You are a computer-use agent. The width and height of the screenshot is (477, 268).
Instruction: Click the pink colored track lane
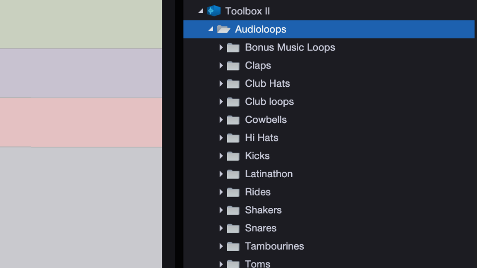point(80,122)
